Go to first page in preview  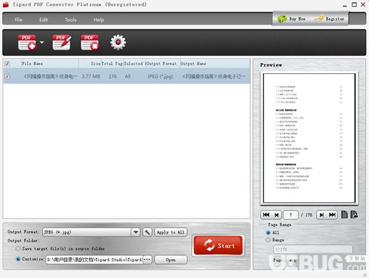coord(266,215)
